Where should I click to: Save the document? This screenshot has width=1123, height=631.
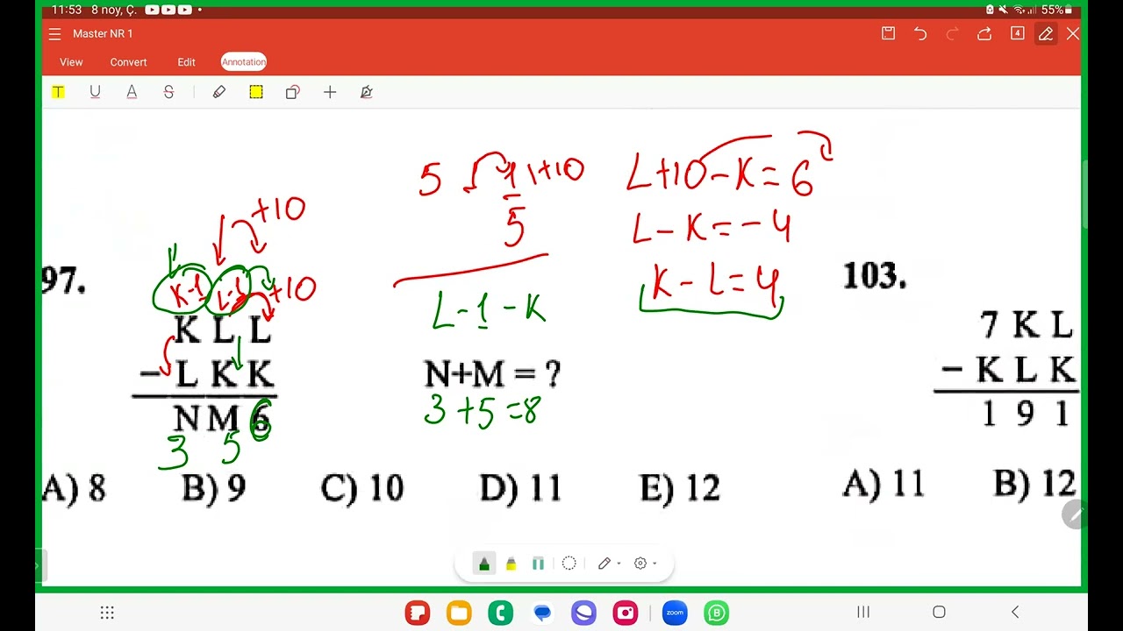pos(888,33)
